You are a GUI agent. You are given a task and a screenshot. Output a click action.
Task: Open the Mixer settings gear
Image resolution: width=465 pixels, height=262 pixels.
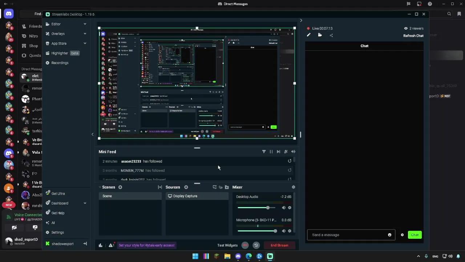[x=294, y=187]
